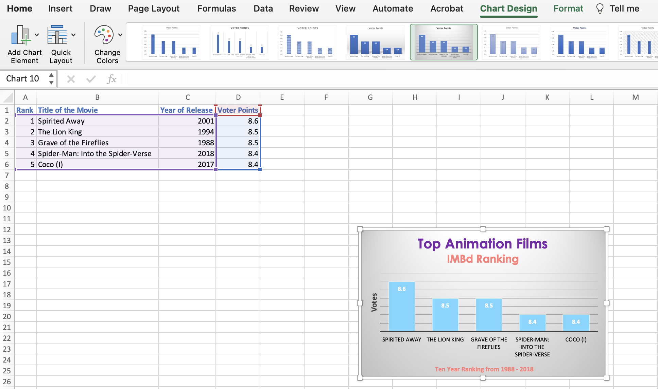Click the chart's top-right resize handle

coord(607,229)
